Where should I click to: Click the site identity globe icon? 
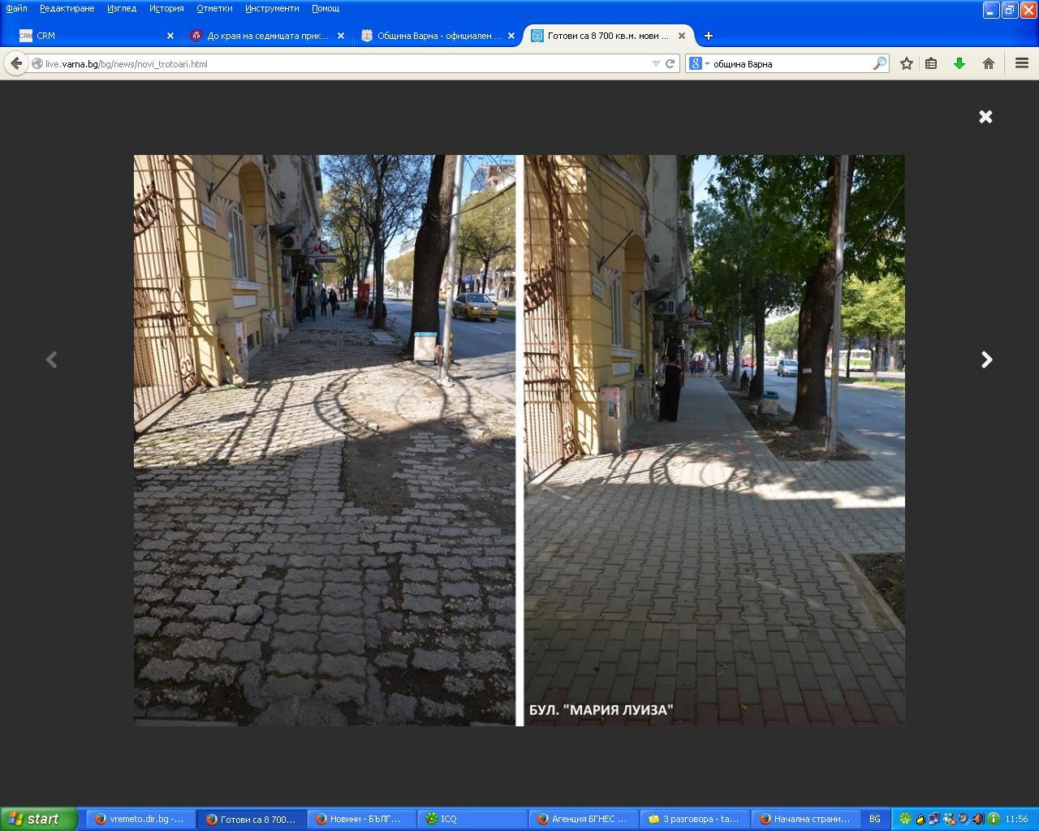pyautogui.click(x=37, y=63)
